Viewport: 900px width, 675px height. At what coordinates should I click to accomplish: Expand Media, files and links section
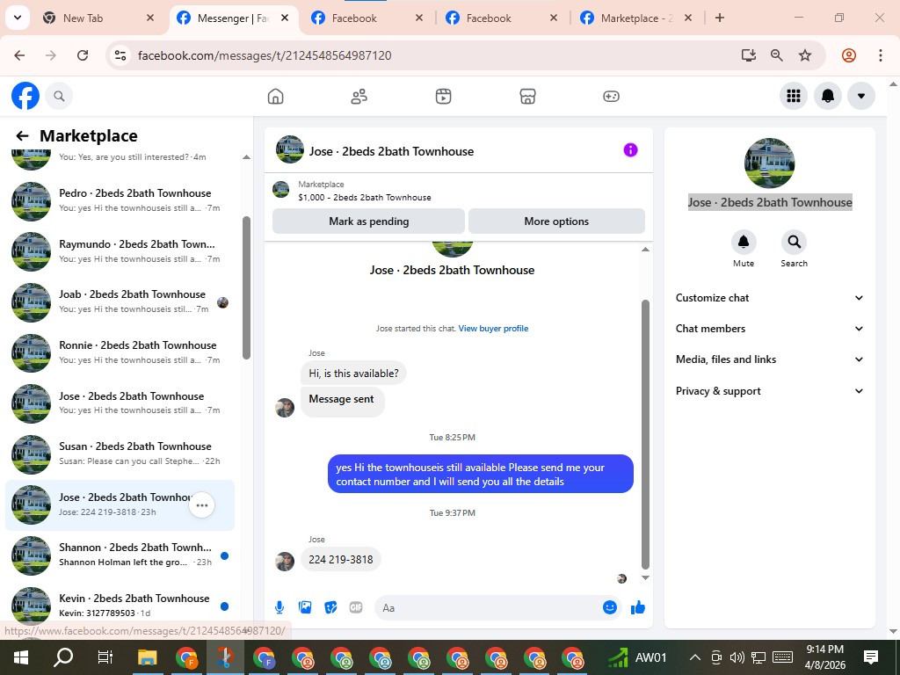pos(769,359)
